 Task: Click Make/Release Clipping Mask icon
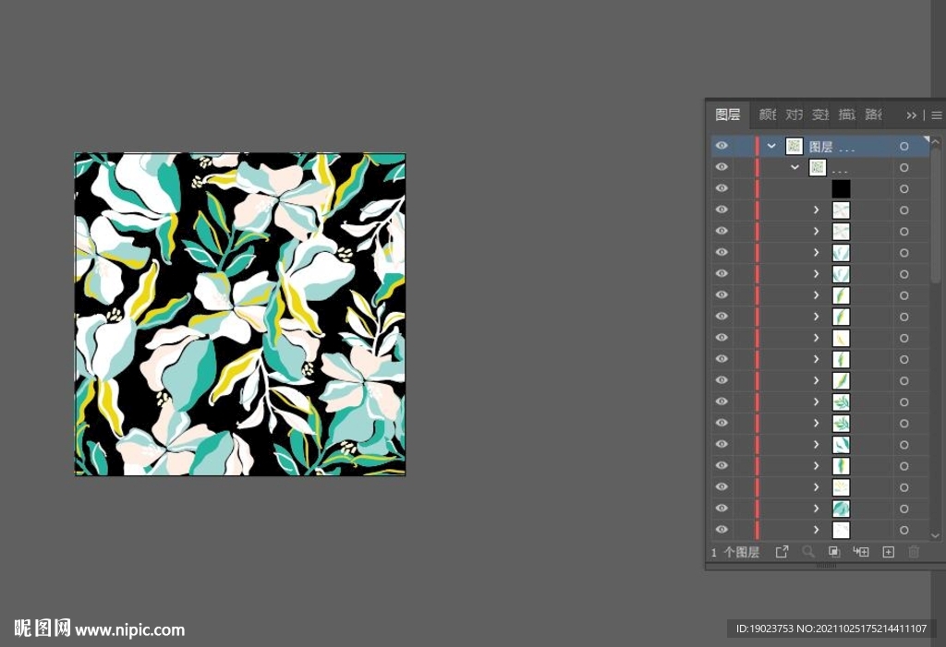pos(834,552)
